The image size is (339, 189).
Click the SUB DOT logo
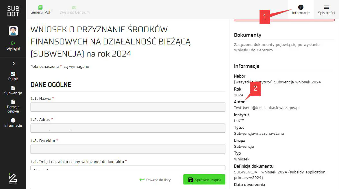13,11
